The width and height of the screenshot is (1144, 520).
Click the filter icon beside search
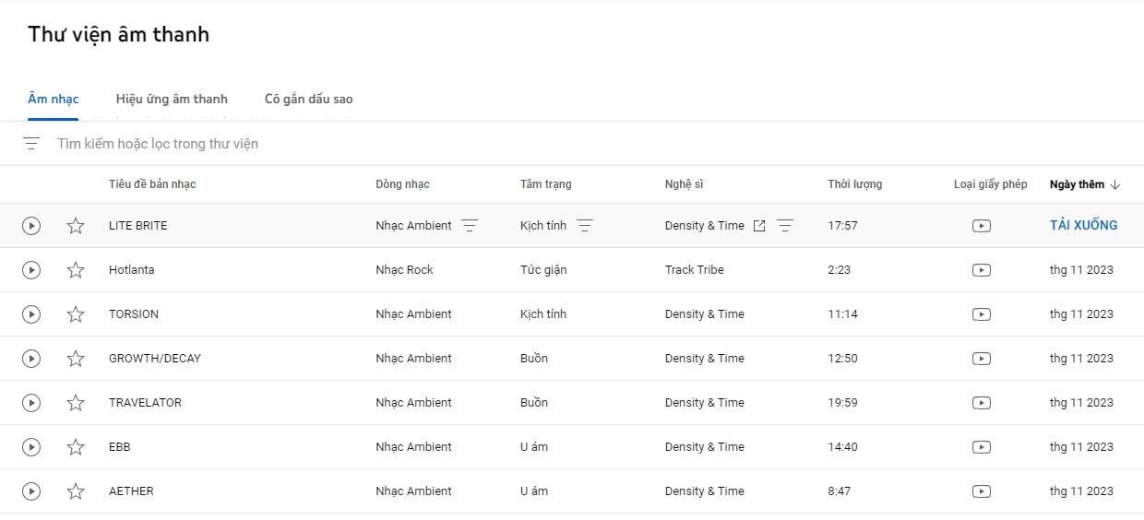[x=31, y=144]
